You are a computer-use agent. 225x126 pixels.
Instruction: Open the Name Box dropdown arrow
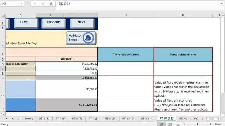(x=21, y=3)
